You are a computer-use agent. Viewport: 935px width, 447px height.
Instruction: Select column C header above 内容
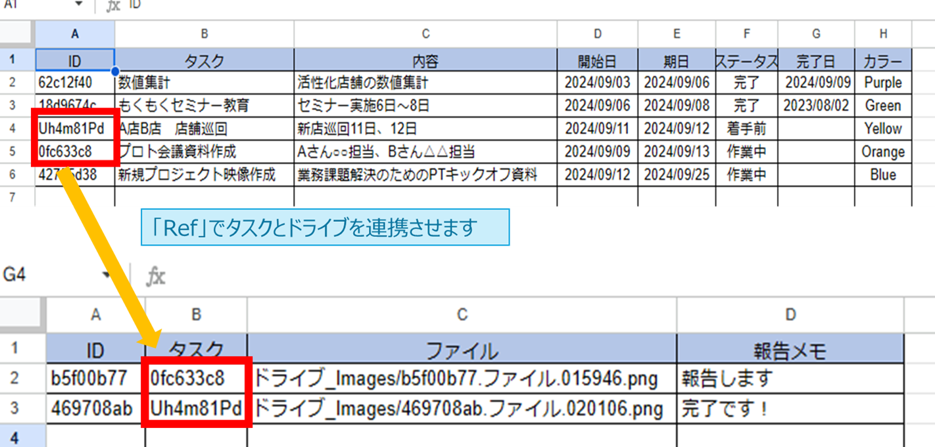(425, 34)
